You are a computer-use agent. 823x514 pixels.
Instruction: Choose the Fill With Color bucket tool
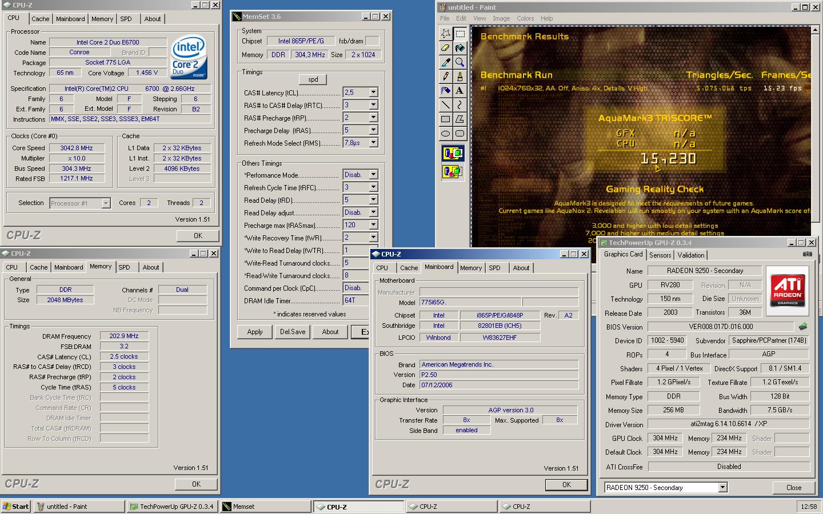pos(460,48)
